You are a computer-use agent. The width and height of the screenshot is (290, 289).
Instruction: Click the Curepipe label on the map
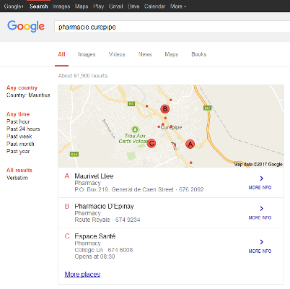171,127
